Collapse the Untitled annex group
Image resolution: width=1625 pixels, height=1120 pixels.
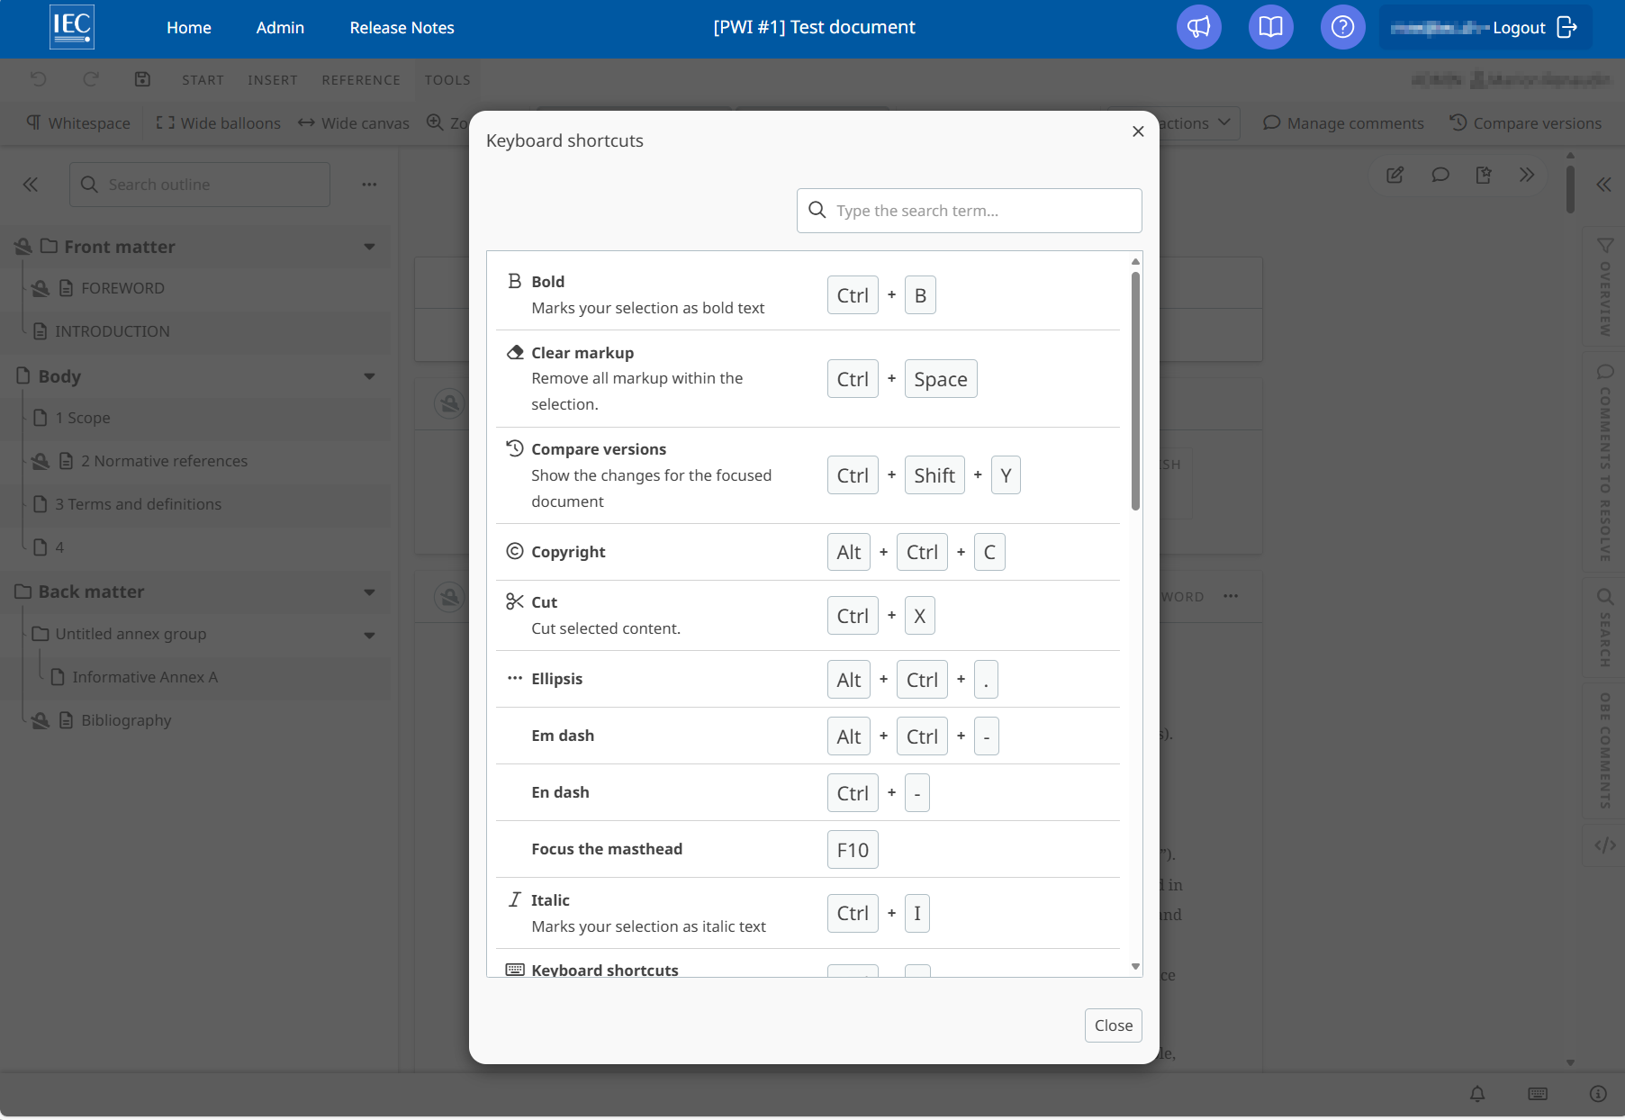point(370,635)
